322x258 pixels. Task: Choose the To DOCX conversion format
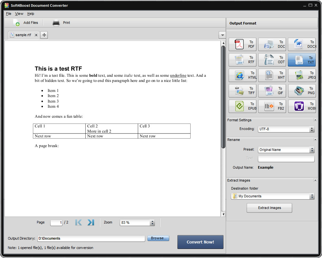[x=302, y=44]
